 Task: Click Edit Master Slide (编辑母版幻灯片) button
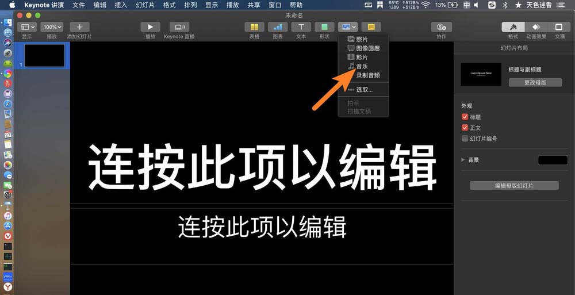coord(514,186)
